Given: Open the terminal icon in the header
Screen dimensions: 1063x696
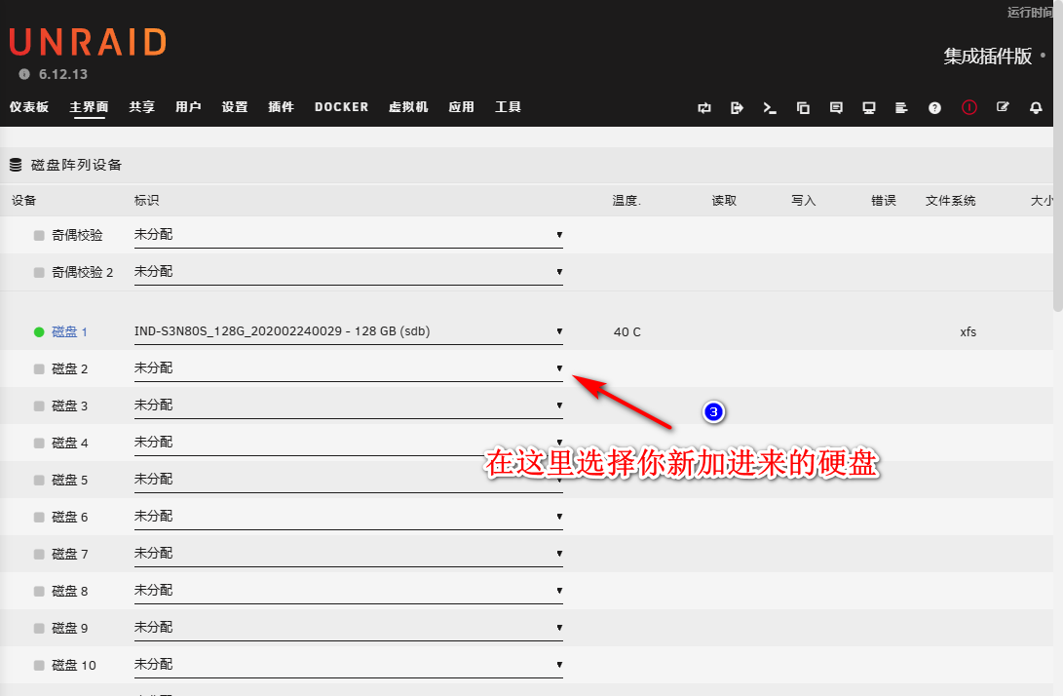Looking at the screenshot, I should pos(770,108).
